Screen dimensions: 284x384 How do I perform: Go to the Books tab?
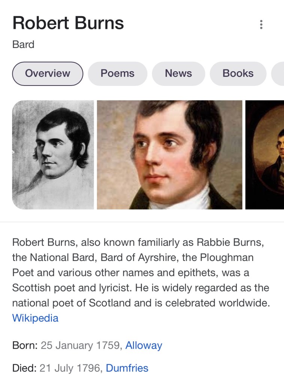point(238,73)
